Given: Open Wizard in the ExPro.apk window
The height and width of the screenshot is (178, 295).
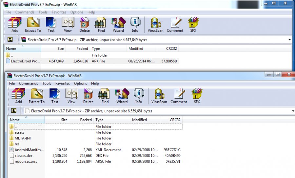Looking at the screenshot, I should 122,96.
